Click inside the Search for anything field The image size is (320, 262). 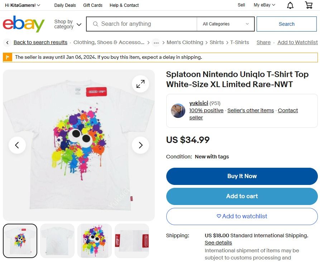143,24
